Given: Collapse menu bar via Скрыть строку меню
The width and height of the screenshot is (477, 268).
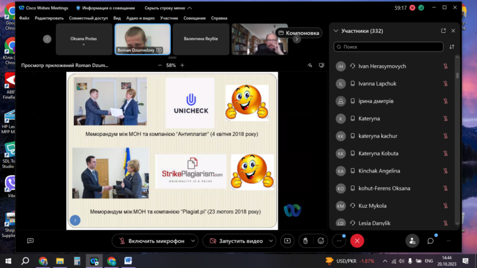Looking at the screenshot, I should pos(168,8).
